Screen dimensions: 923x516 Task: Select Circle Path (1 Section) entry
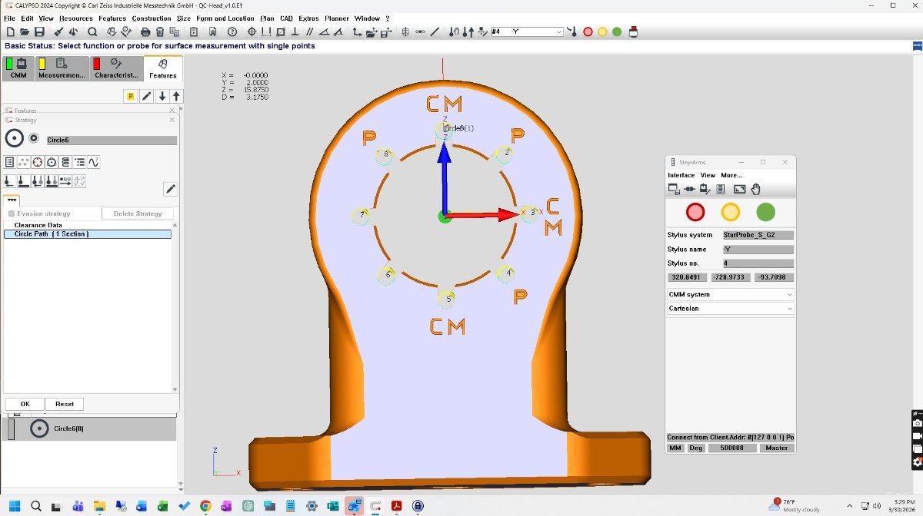87,233
